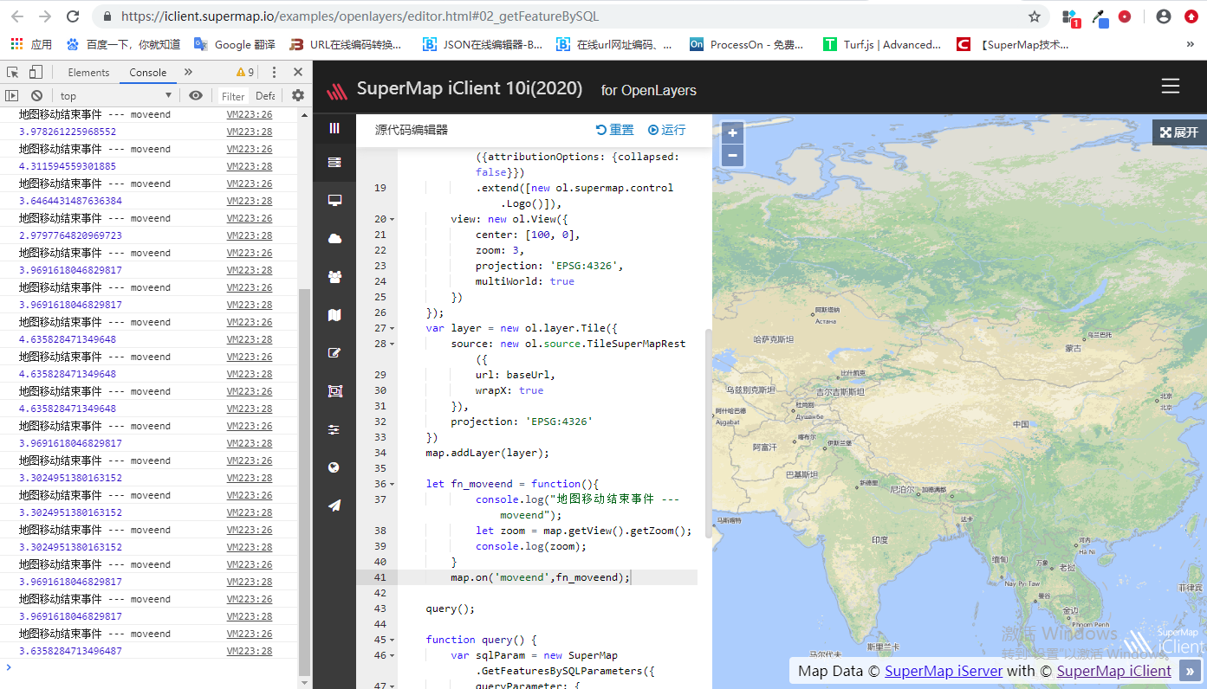Open the ProcessOn bookmark
Screen dimensions: 1207x689
point(747,44)
